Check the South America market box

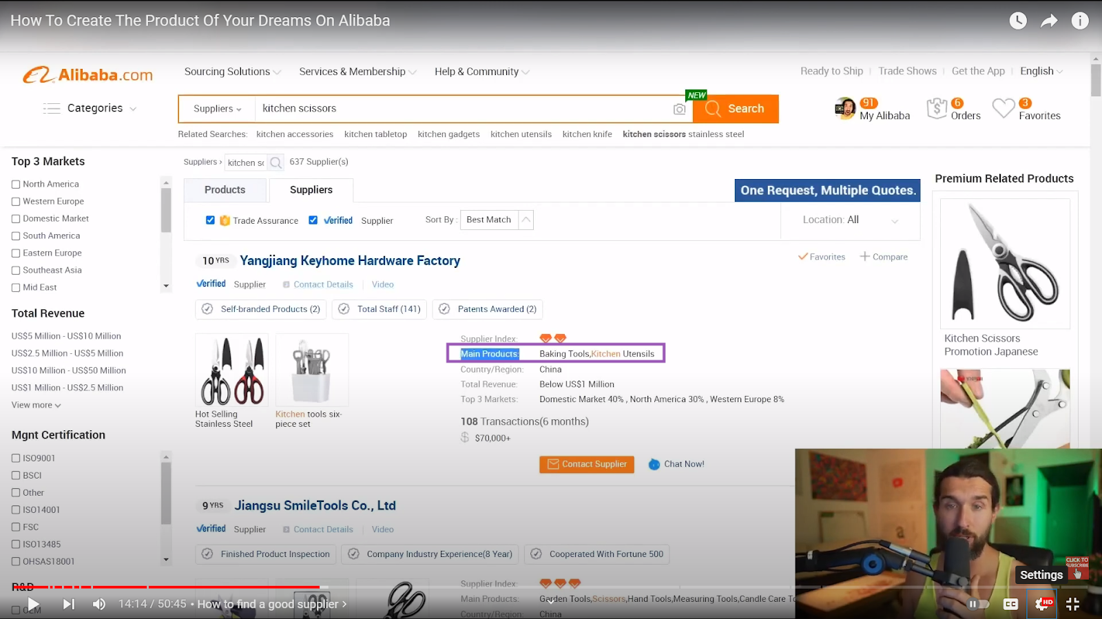coord(16,236)
